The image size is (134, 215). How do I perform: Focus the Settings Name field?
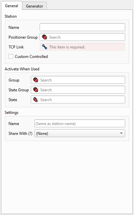pos(80,123)
